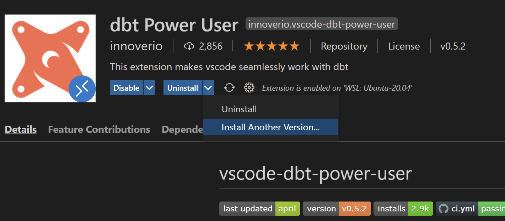Switch to the Feature Contributions tab

coord(99,129)
